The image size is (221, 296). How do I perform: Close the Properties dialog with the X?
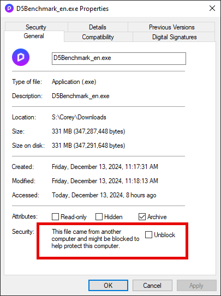(x=212, y=9)
